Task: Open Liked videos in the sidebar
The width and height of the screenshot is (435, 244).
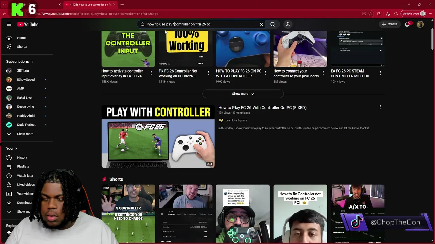Action: click(x=27, y=185)
